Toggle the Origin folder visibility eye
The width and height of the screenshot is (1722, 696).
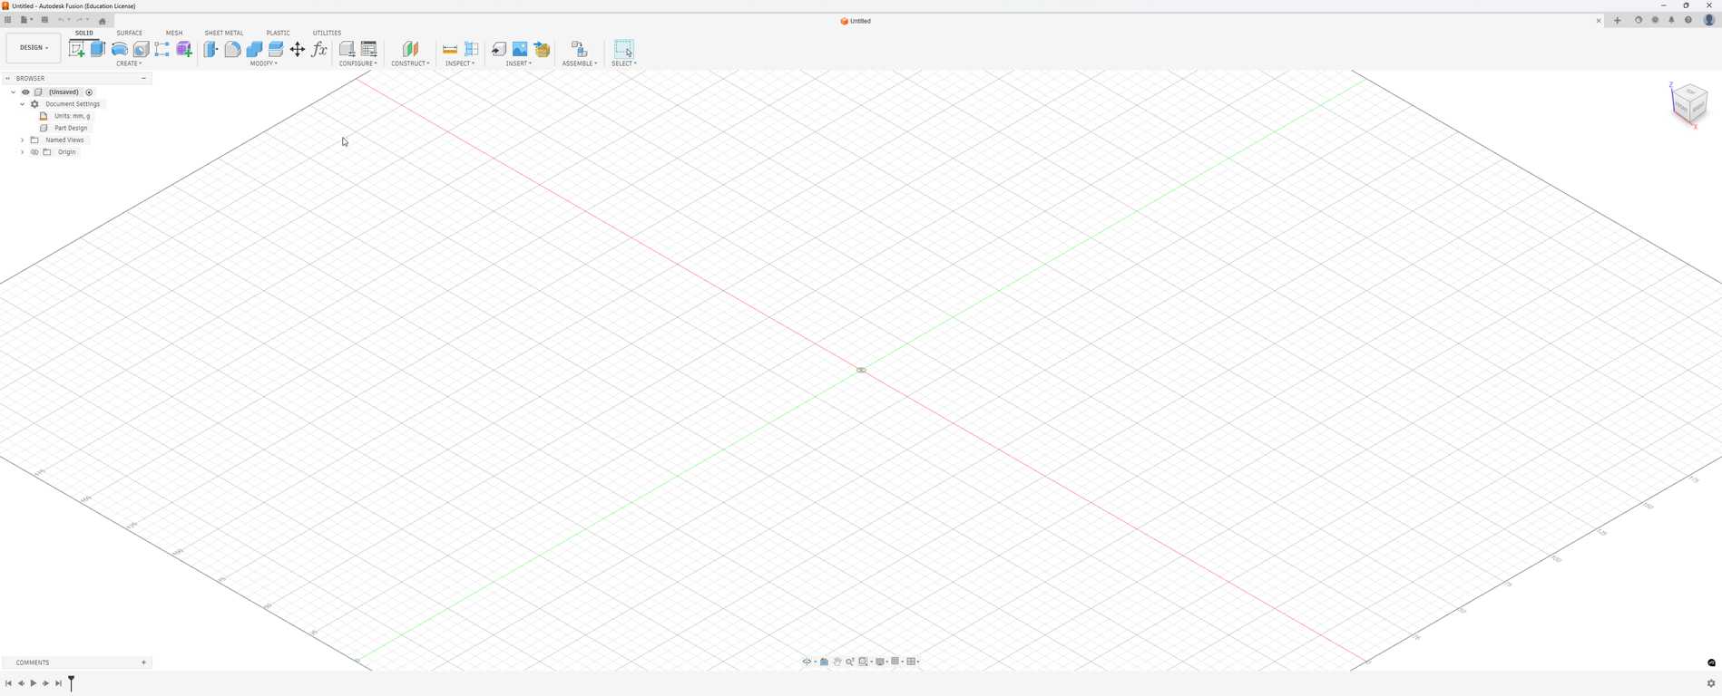pos(34,152)
